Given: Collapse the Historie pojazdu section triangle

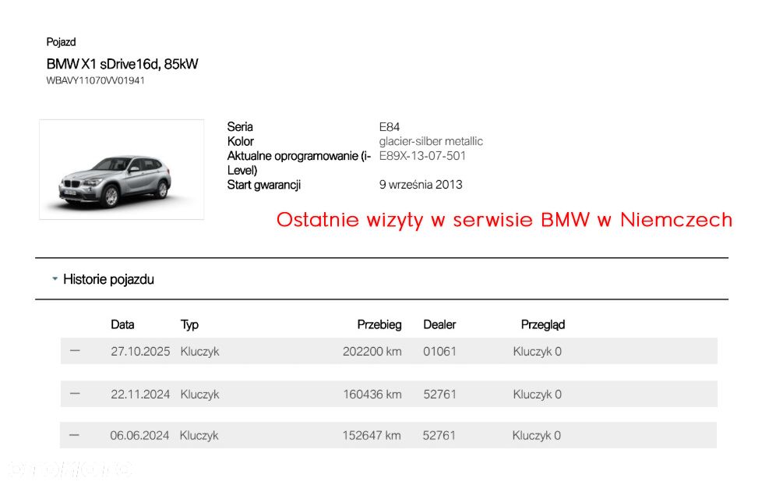Looking at the screenshot, I should pyautogui.click(x=55, y=279).
